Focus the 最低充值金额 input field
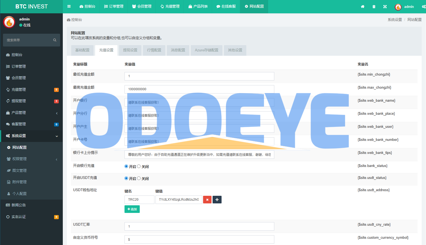Image resolution: width=426 pixels, height=245 pixels. click(199, 76)
